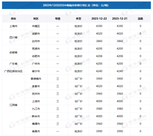Select the 合肥市 region cell
153x136 pixels.
(36, 56)
